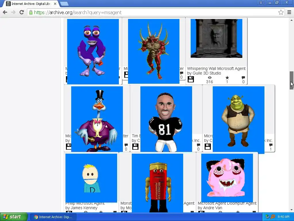Screen dimensions: 294x221
Task: Open the Phillip South Park agent thumbnail
Action: (91, 178)
